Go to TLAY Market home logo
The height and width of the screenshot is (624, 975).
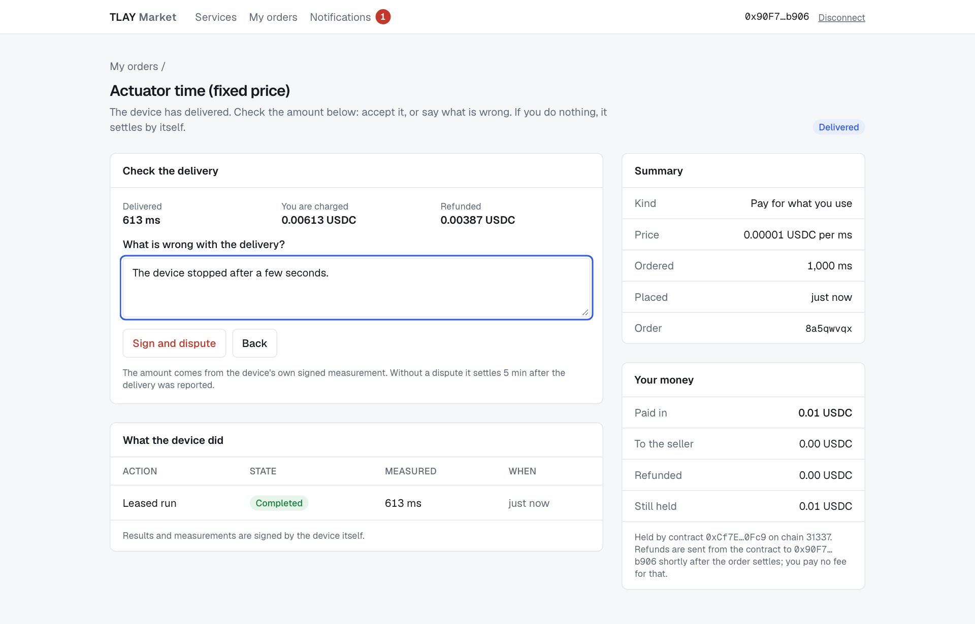pyautogui.click(x=143, y=17)
